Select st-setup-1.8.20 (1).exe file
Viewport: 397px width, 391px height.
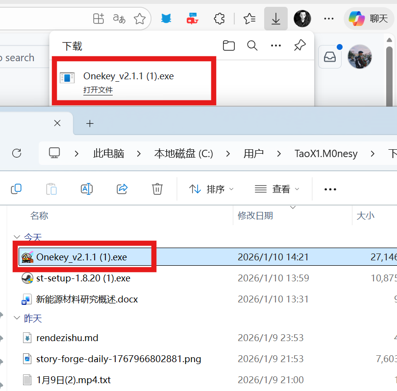click(x=83, y=278)
